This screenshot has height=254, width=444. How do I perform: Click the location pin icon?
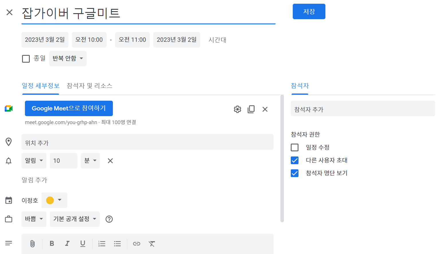(9, 142)
